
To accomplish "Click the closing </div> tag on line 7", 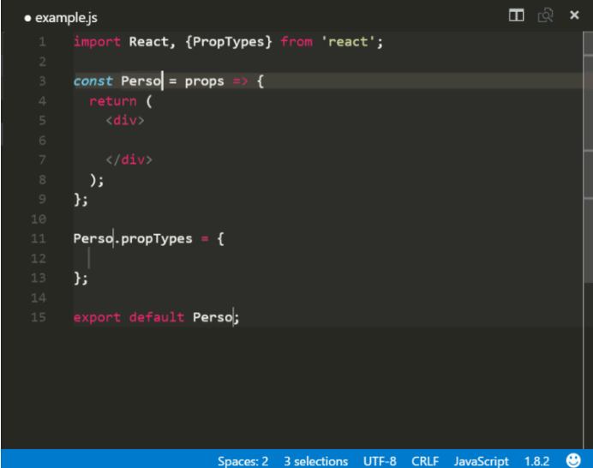I will [129, 159].
